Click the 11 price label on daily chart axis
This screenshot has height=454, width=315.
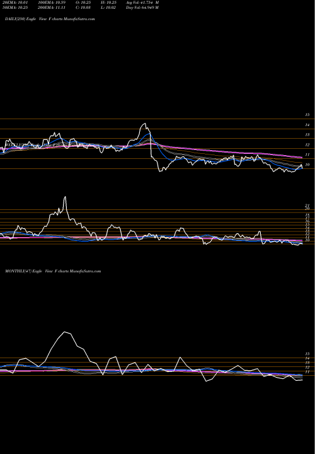307,154
